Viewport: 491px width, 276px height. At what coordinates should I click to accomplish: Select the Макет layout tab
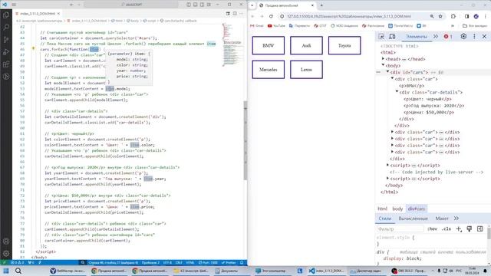click(x=442, y=219)
